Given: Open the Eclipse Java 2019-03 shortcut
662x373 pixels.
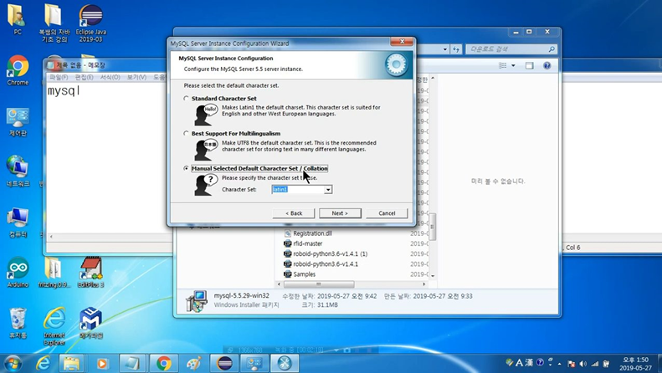Looking at the screenshot, I should 90,23.
